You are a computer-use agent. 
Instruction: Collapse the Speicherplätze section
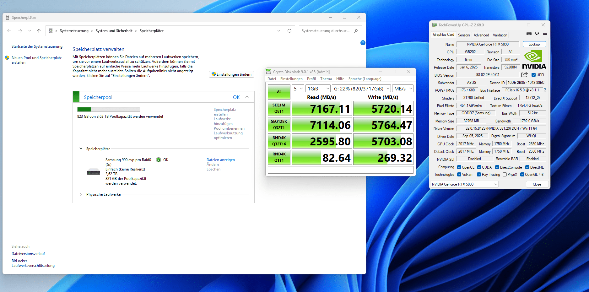(x=81, y=149)
